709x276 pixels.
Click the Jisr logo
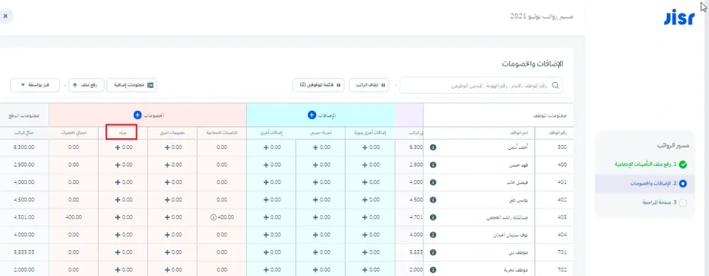679,18
